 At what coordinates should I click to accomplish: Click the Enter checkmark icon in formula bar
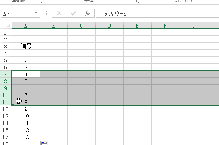click(73, 13)
